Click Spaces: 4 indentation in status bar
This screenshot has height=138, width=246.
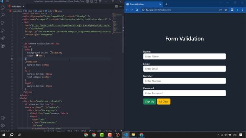point(60,131)
